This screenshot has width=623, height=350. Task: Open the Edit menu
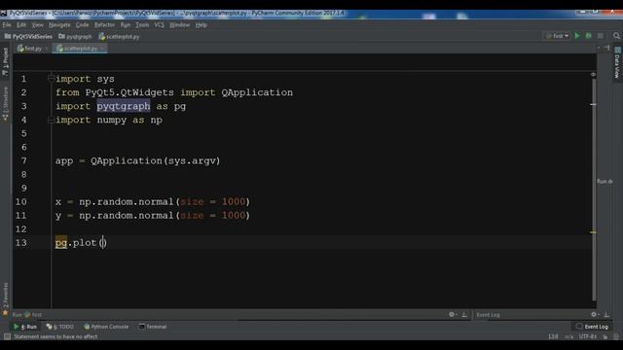(21, 25)
